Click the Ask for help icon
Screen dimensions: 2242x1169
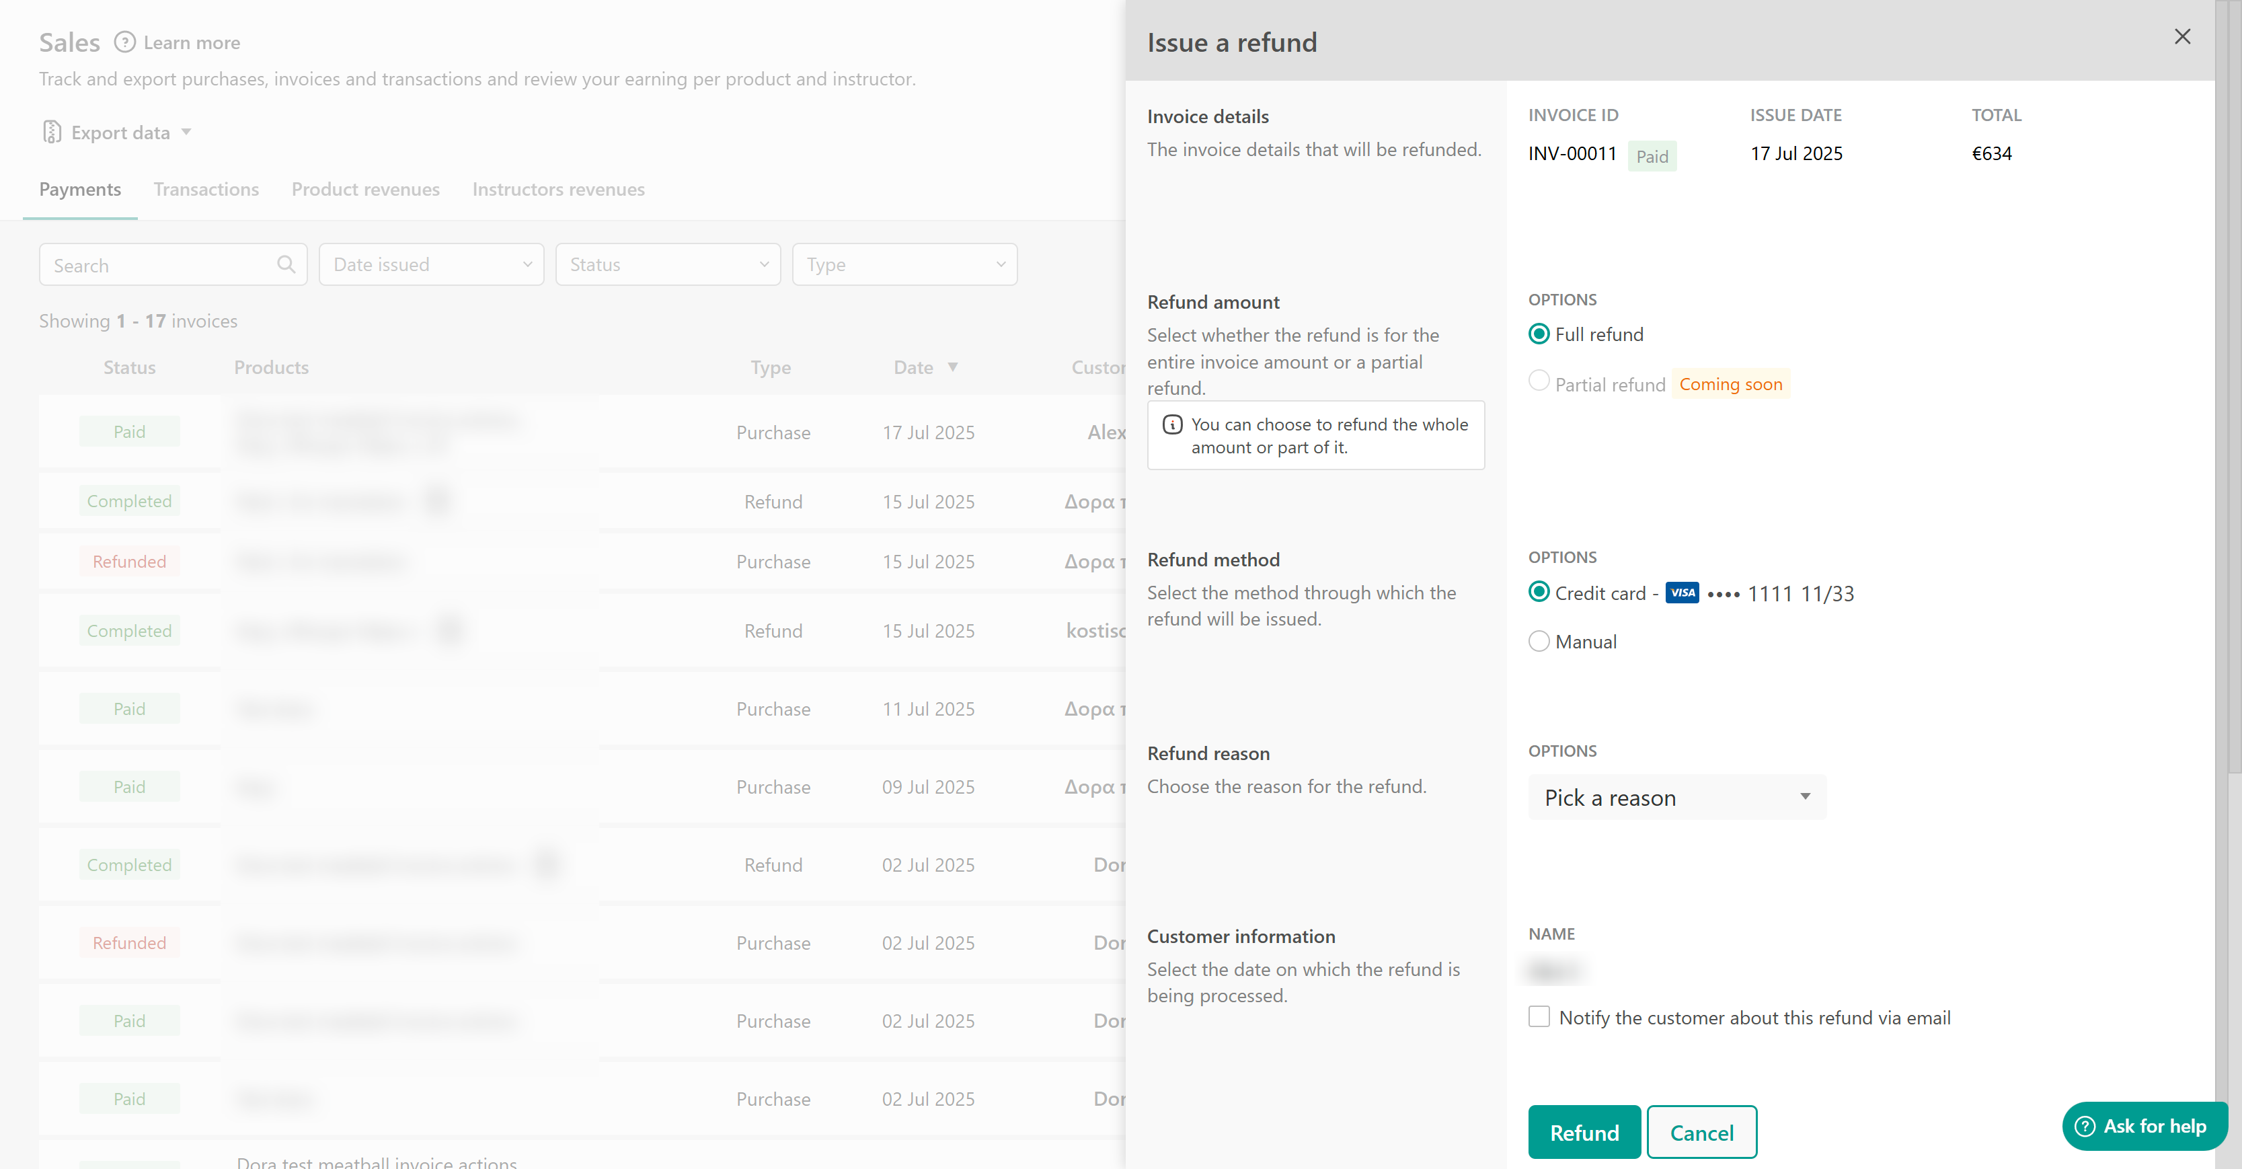pyautogui.click(x=2085, y=1127)
